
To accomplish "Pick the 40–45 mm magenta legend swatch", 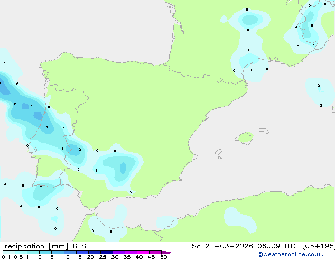I will click(x=143, y=252).
